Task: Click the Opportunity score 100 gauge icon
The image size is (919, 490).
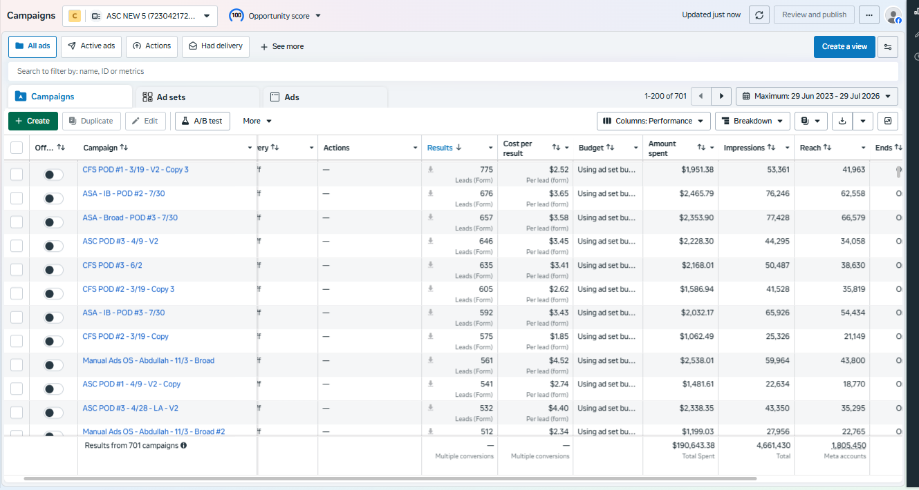Action: click(x=236, y=15)
